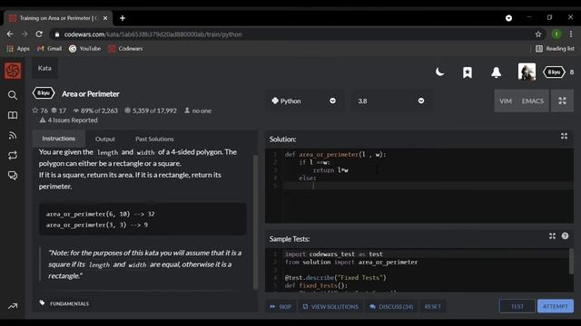Expand the Sample Tests panel

pyautogui.click(x=552, y=235)
